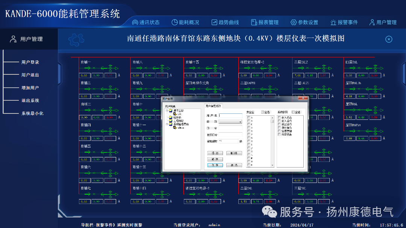
Task: Switch to the 用户信息修改 tab
Action: 214,106
